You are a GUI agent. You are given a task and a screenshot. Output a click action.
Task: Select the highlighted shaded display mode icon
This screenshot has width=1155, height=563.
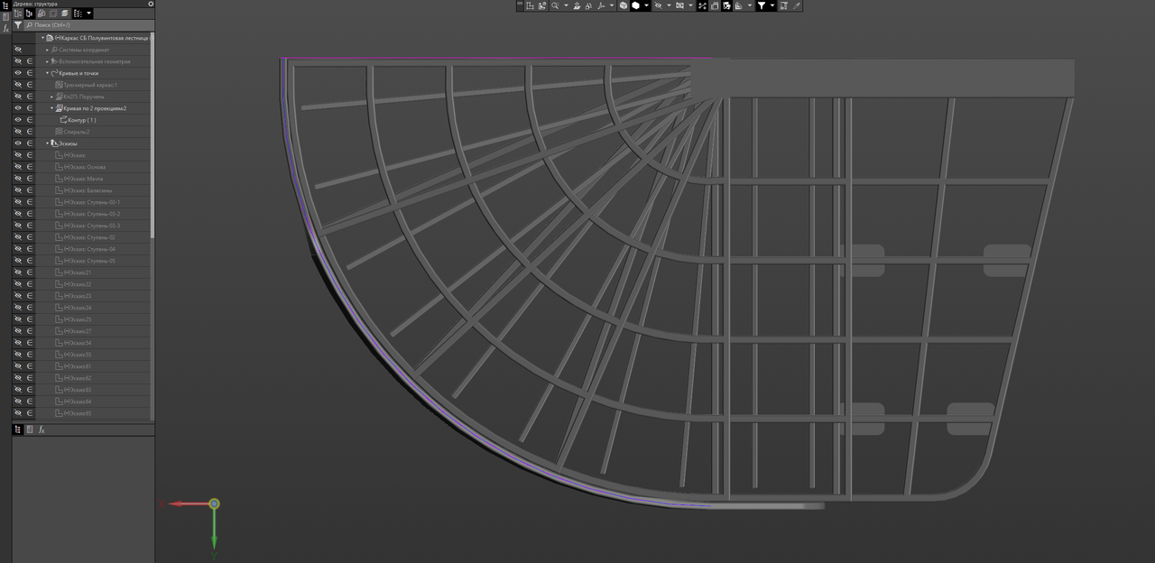point(635,5)
